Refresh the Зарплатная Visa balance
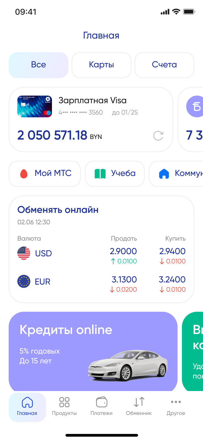This screenshot has height=441, width=203. coord(158,136)
